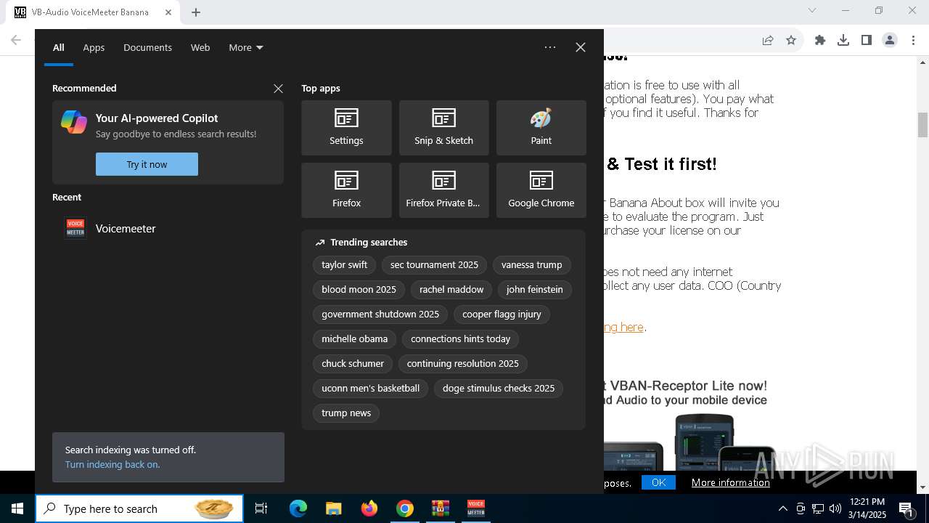Click Turn indexing back on link
Image resolution: width=929 pixels, height=523 pixels.
(x=112, y=464)
